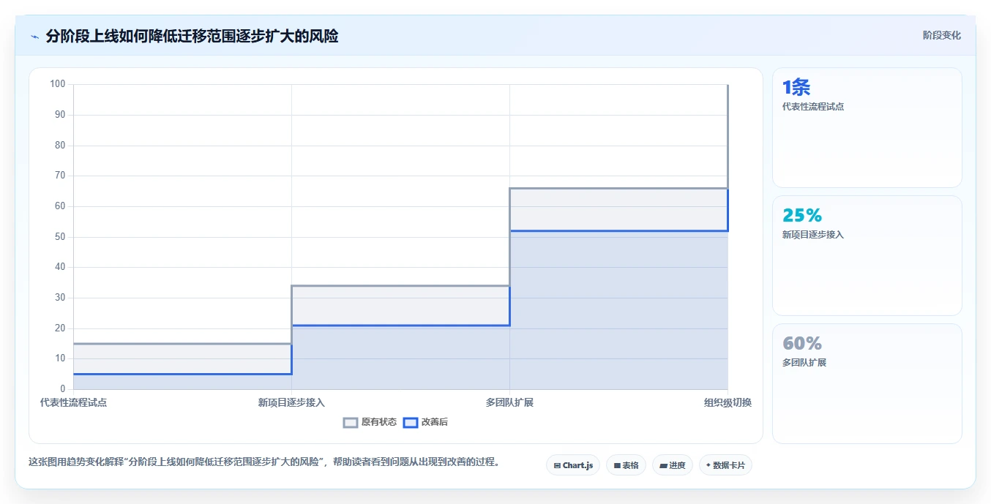Click the 25% value text
The image size is (991, 504).
pyautogui.click(x=802, y=215)
